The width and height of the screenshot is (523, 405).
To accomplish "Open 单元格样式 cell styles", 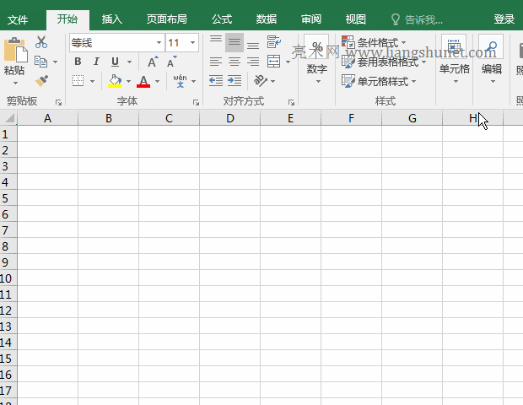I will [380, 81].
